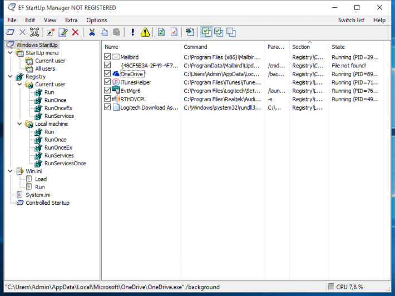Click 'File not found!' state cell
The height and width of the screenshot is (296, 395).
pos(349,66)
